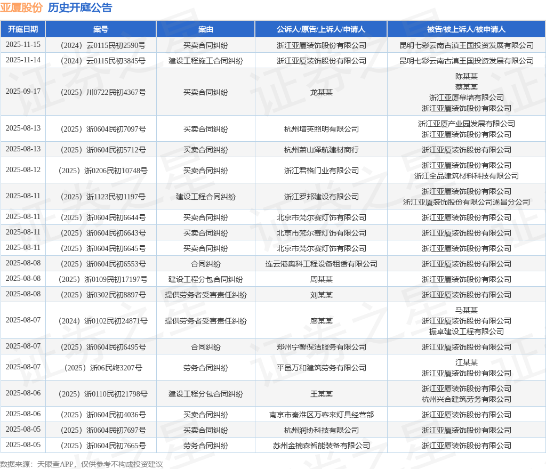Select defendant 杭州兴合建筑劳务有限公司

(466, 399)
